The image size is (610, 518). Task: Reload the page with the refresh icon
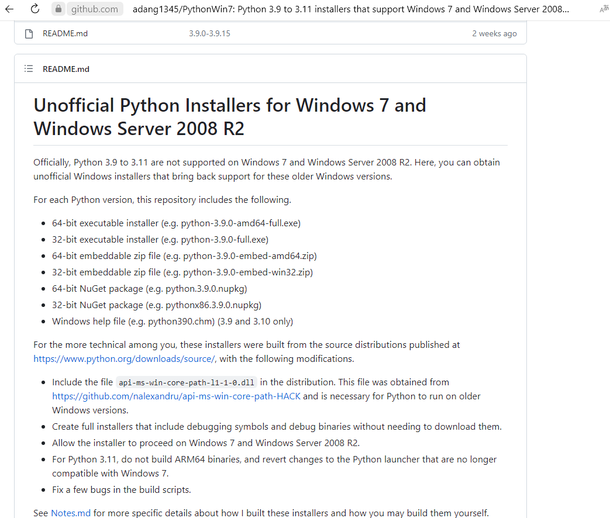tap(35, 9)
